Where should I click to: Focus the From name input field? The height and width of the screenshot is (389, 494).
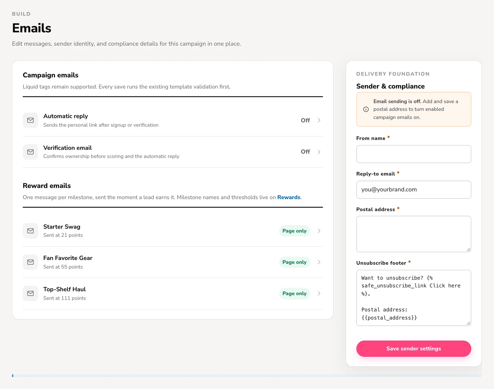coord(414,154)
